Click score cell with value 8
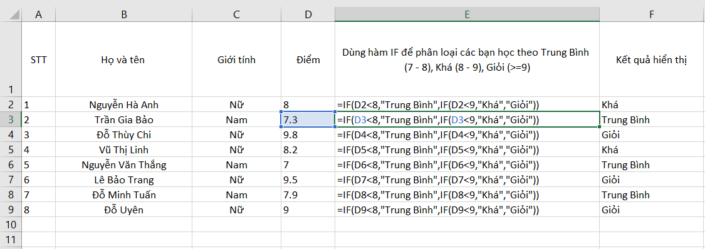705x249 pixels. click(308, 104)
